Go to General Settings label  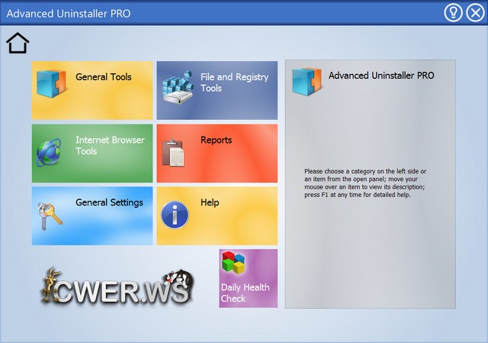coord(109,202)
